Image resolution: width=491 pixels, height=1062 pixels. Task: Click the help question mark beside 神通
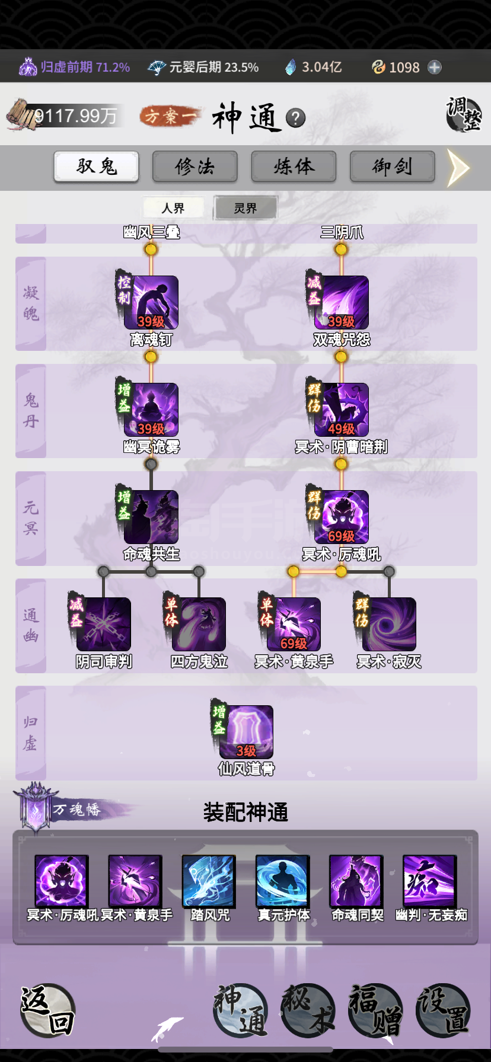click(295, 118)
